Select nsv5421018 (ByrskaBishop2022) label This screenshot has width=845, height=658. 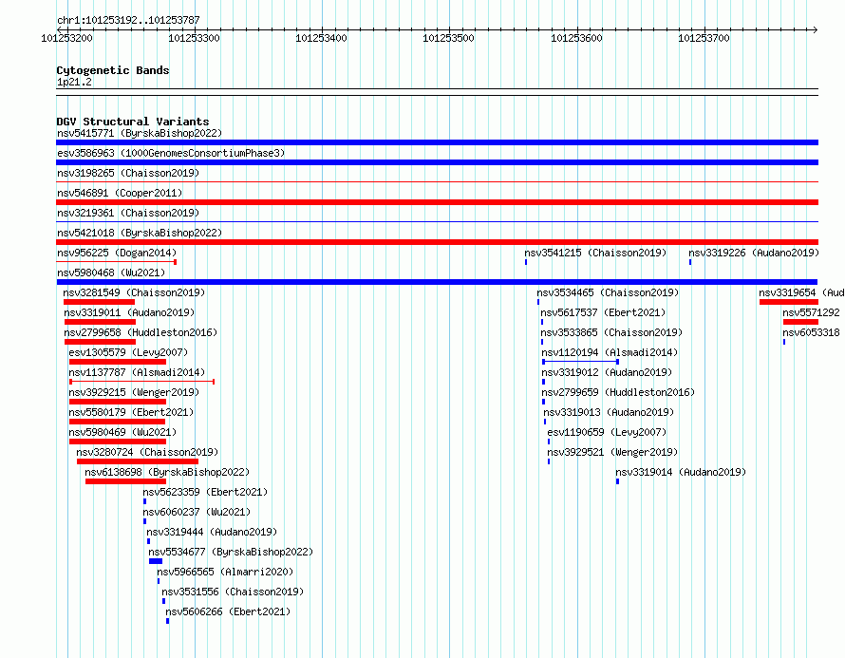pyautogui.click(x=140, y=233)
